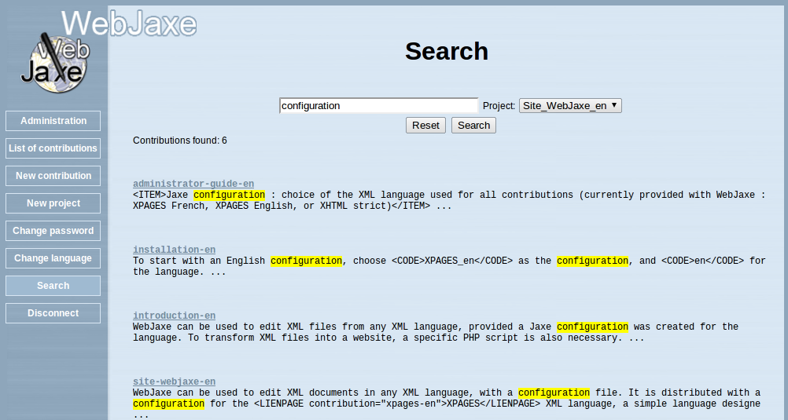Expand the Project dropdown Site_WebJaxe_en

(x=570, y=105)
